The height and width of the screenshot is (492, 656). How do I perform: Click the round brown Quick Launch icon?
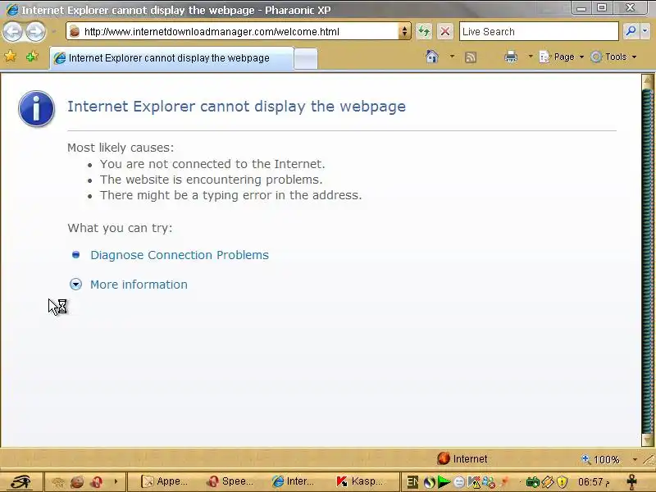[77, 482]
